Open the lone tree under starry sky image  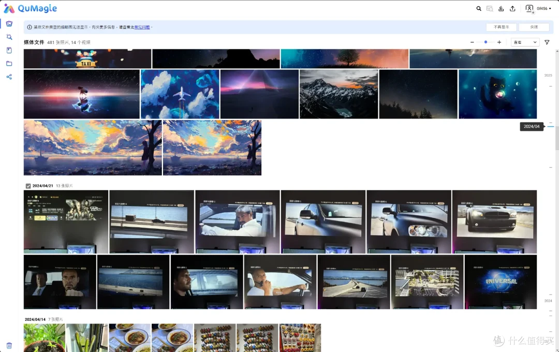345,58
